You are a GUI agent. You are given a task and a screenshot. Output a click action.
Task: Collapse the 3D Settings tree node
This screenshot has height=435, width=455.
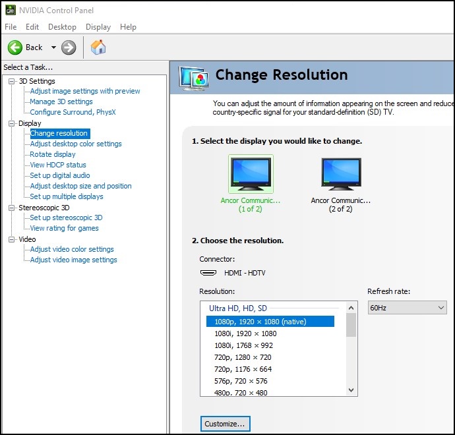tap(11, 81)
